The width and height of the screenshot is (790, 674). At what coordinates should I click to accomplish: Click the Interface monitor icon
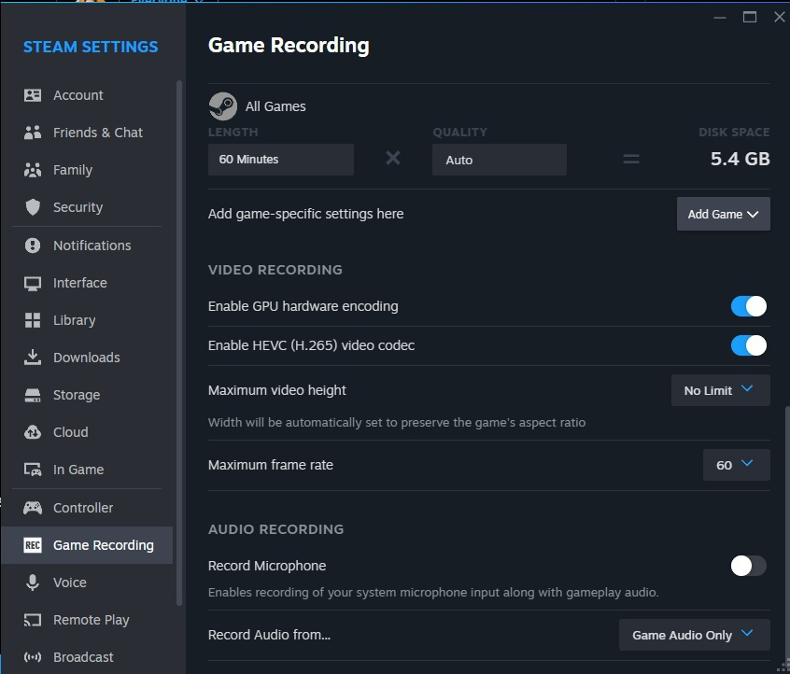(x=33, y=283)
